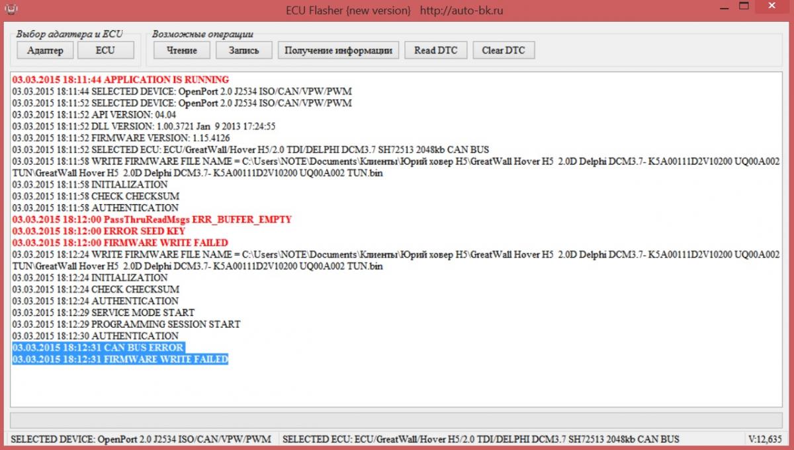Click the empty progress bar below the log

point(396,420)
